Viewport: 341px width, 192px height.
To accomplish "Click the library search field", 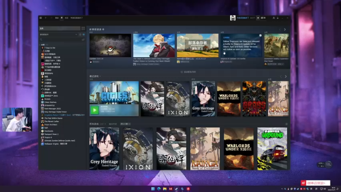I will coord(60,40).
